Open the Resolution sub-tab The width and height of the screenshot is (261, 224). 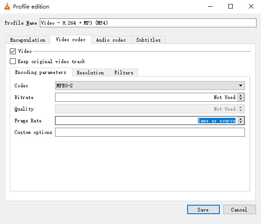pos(90,73)
